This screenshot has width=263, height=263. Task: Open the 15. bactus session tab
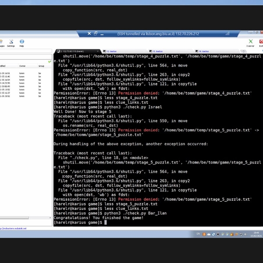tap(158, 51)
